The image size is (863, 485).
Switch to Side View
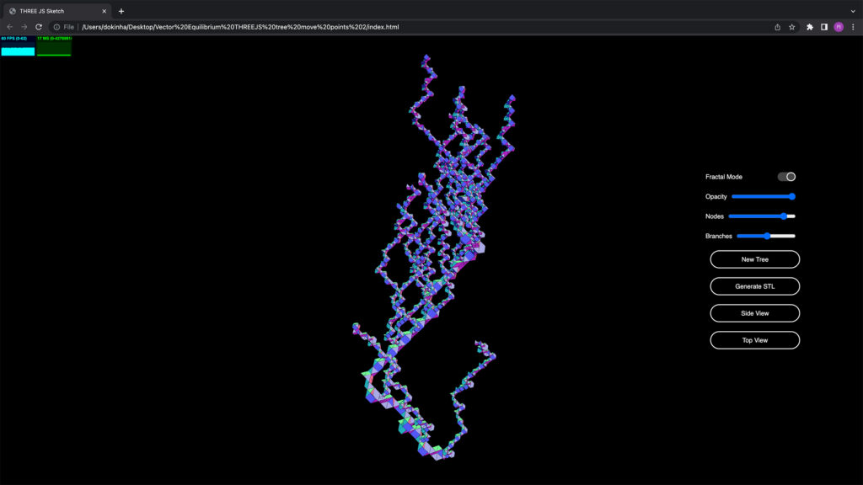pyautogui.click(x=754, y=313)
